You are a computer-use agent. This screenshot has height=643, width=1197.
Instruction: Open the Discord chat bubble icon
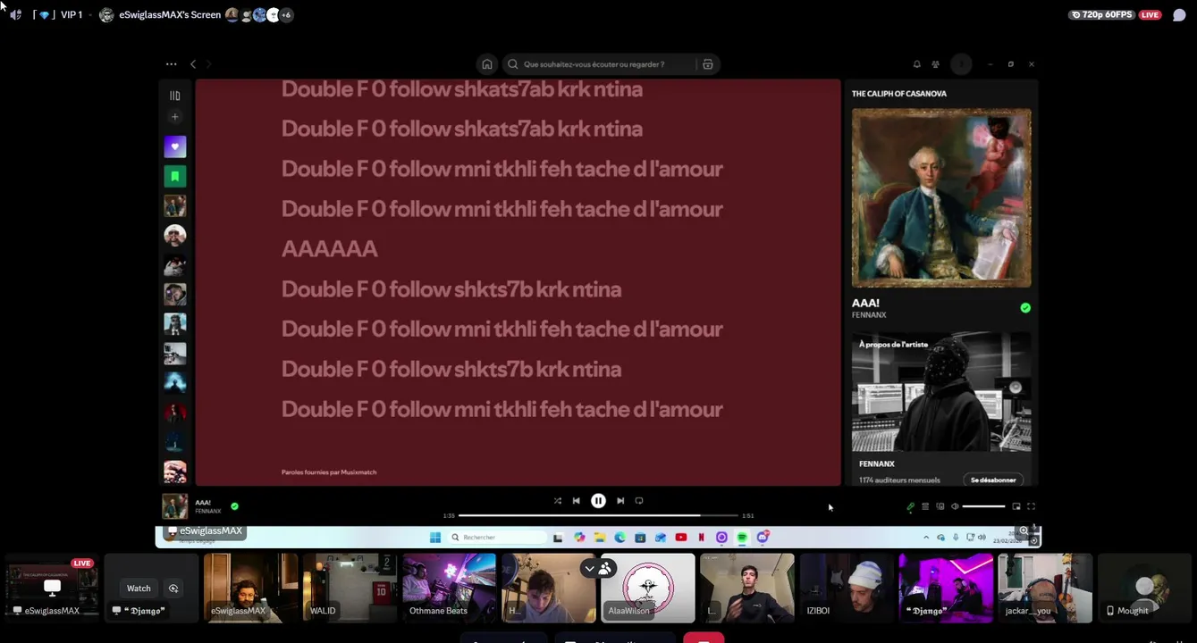point(1179,15)
